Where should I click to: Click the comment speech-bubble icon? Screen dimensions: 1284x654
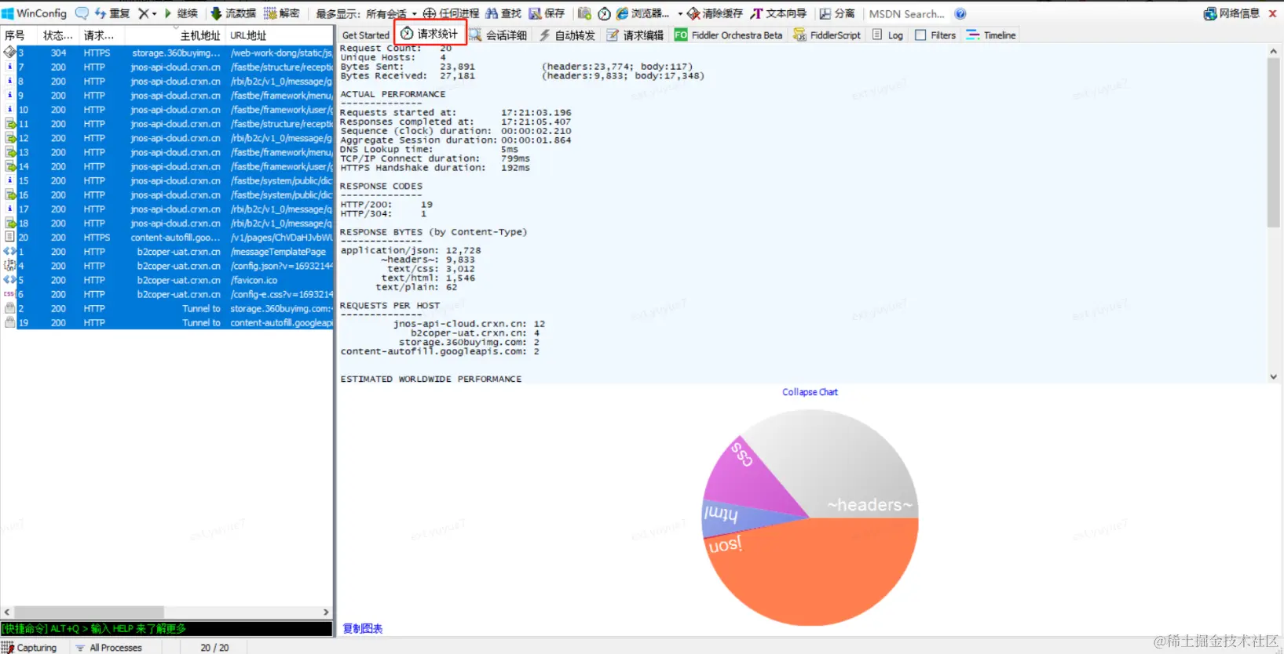tap(82, 13)
